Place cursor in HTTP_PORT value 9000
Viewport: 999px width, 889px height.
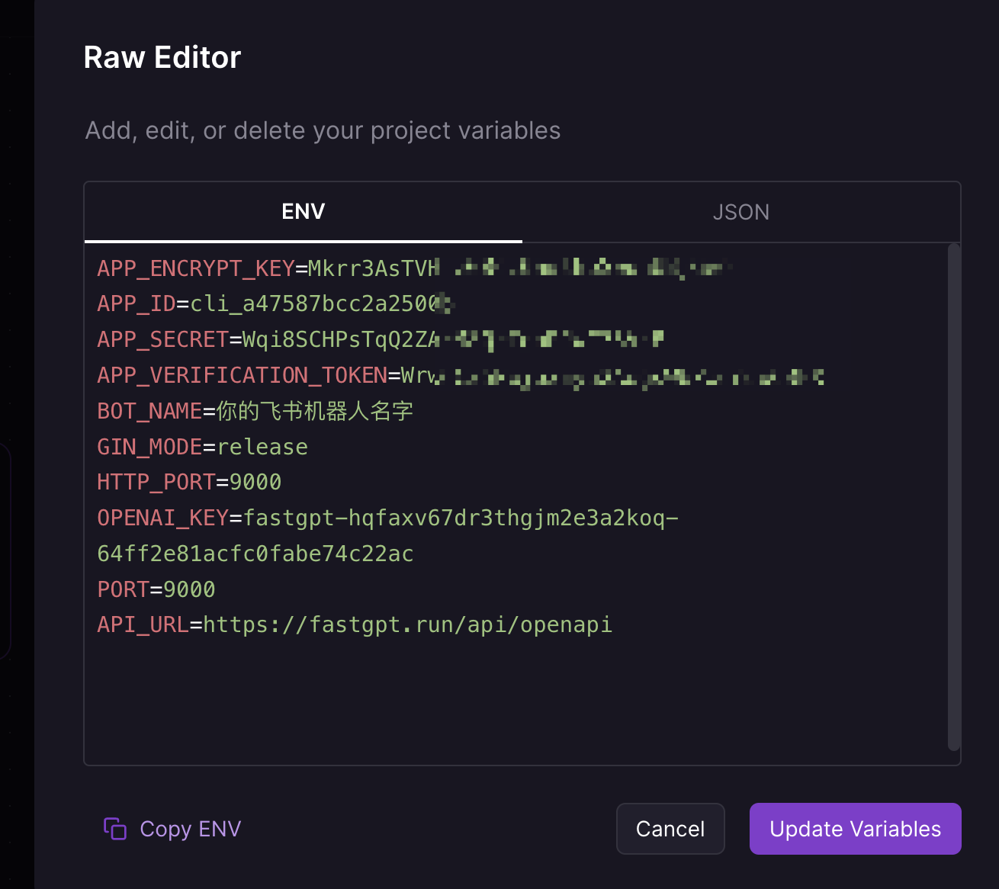coord(255,482)
